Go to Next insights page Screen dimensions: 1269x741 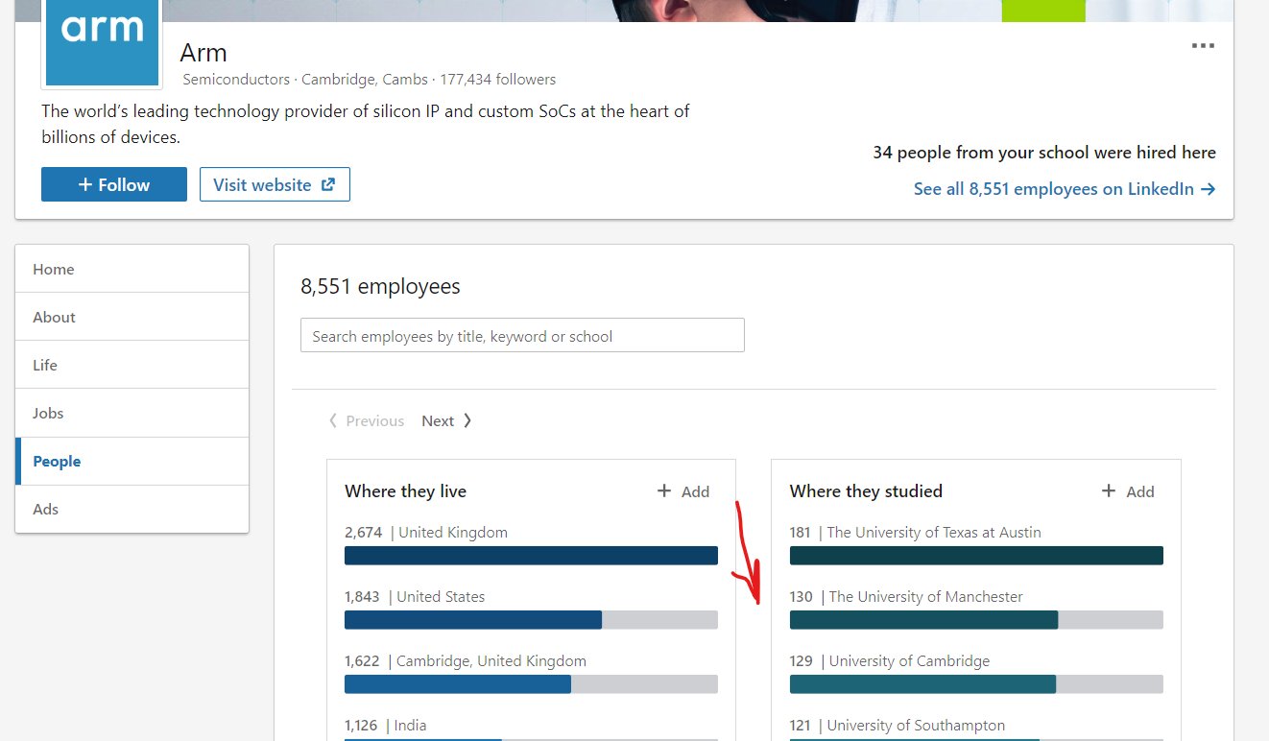tap(446, 420)
